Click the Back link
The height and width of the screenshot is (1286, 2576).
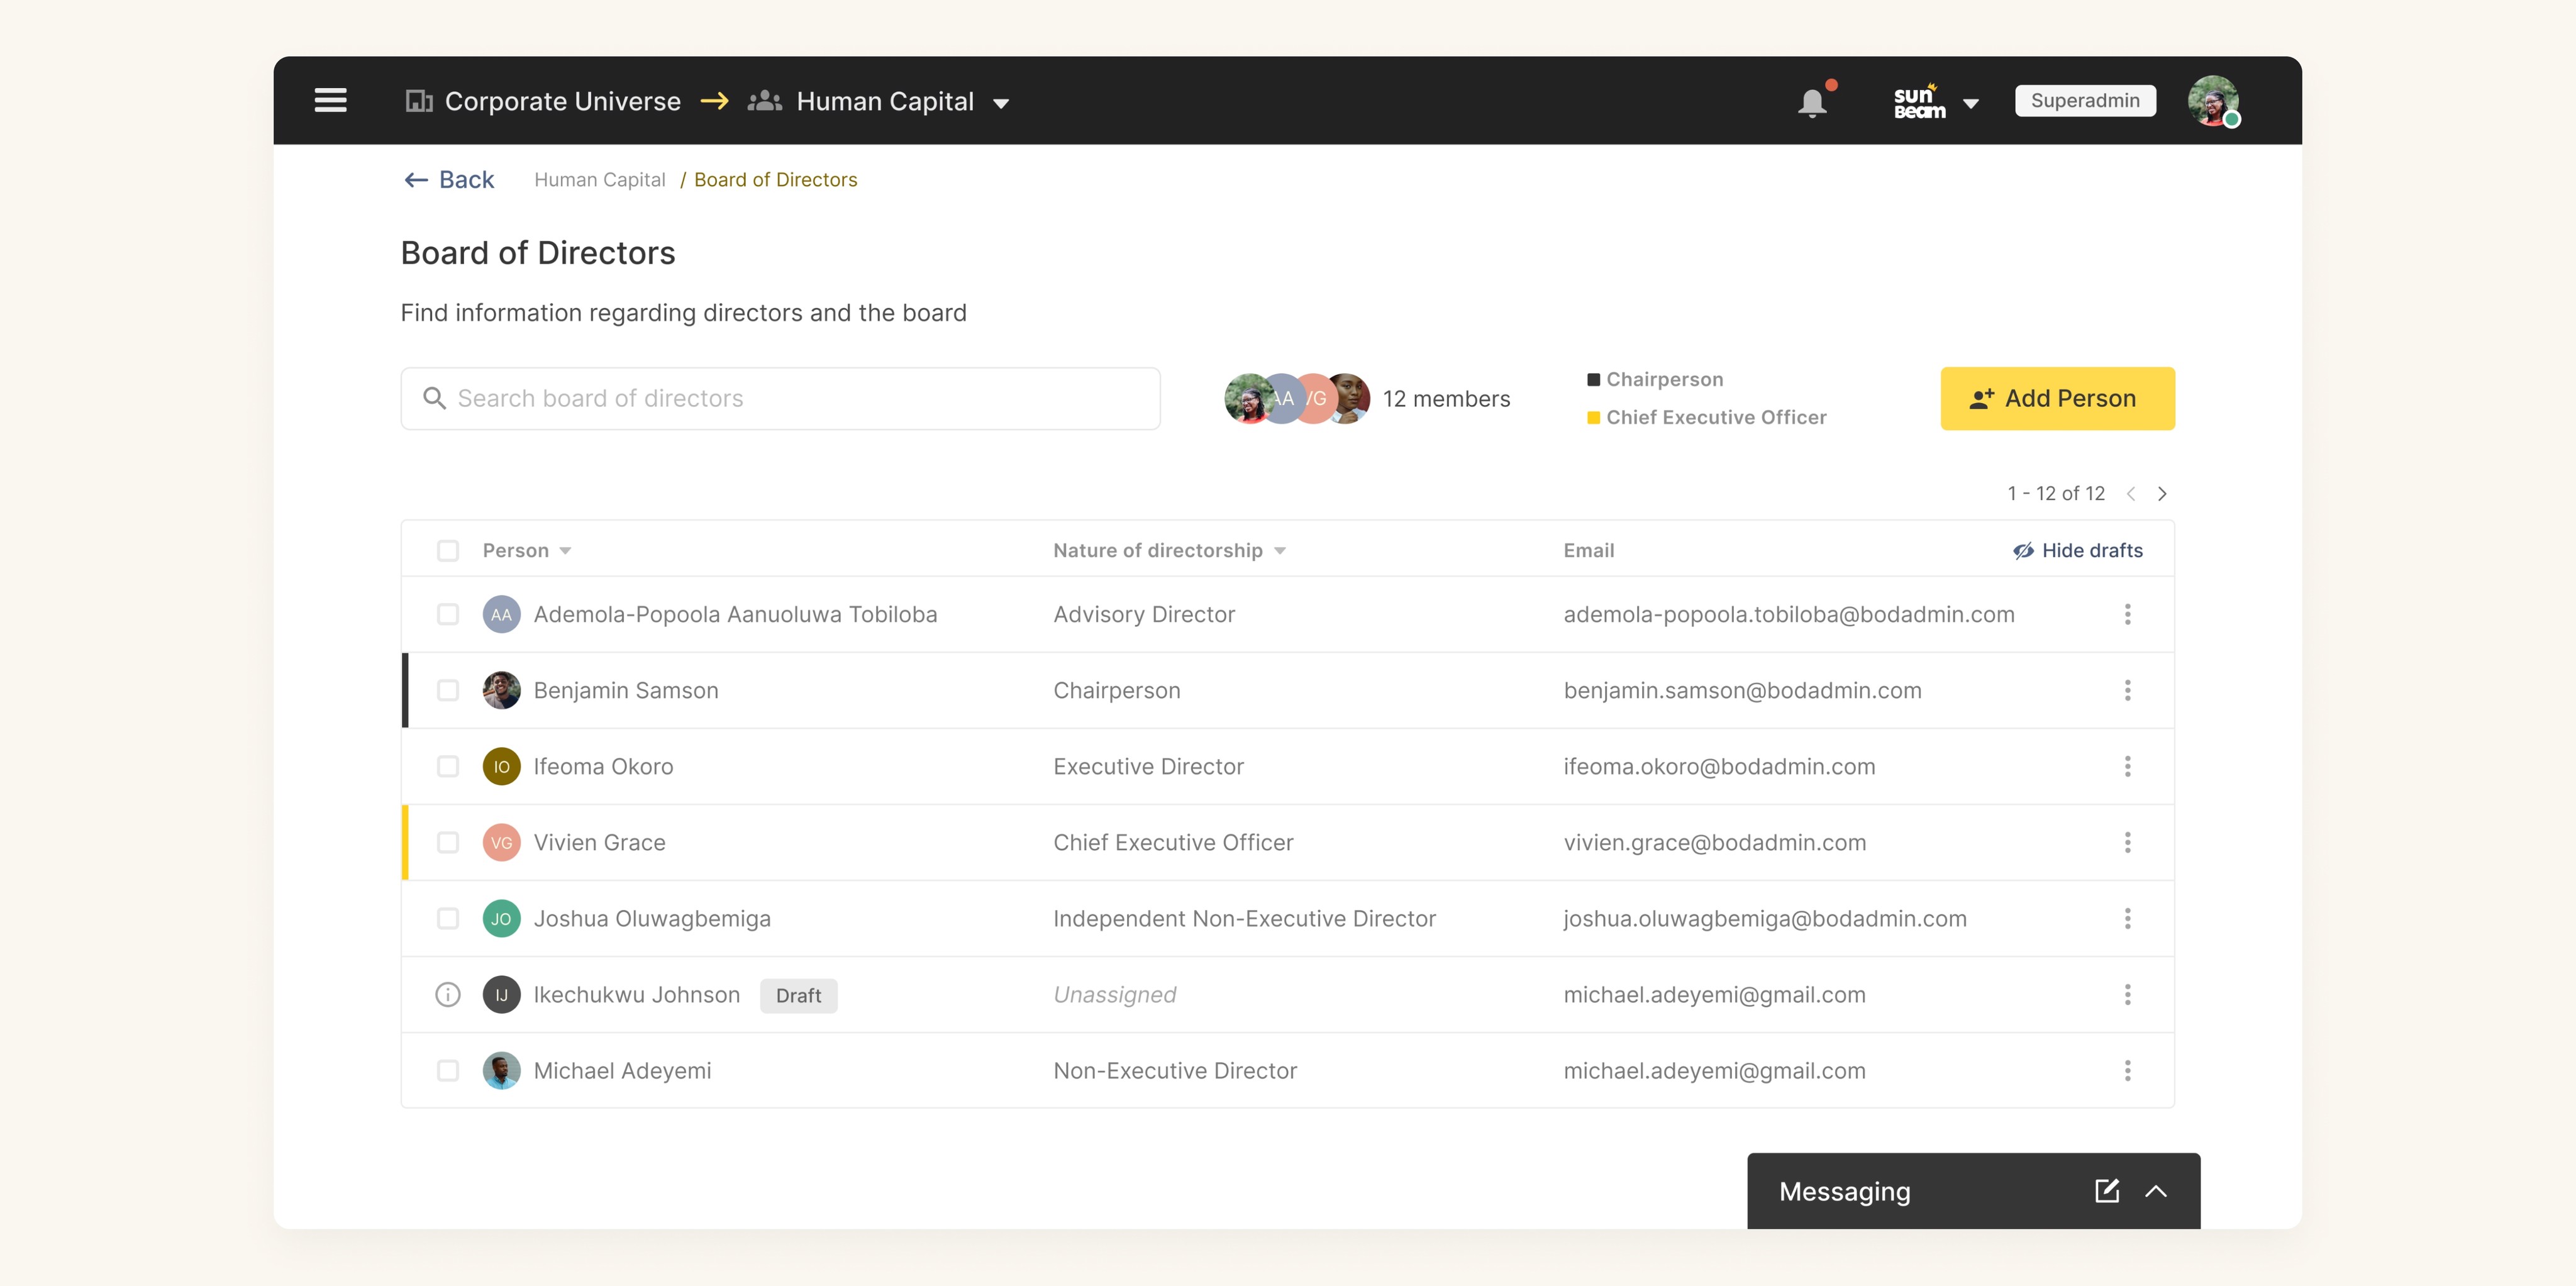(x=449, y=180)
